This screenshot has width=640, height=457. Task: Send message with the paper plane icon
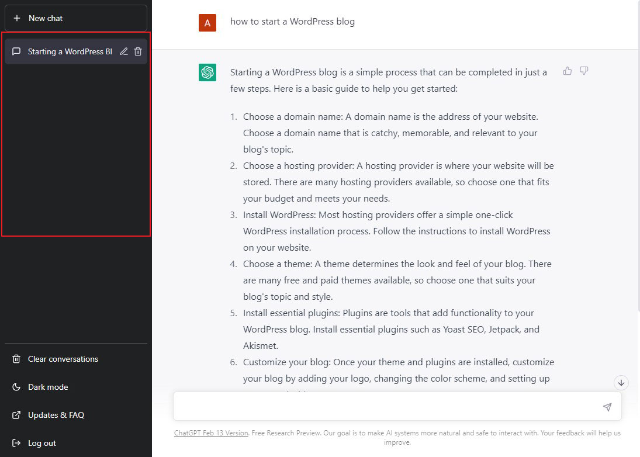tap(607, 407)
